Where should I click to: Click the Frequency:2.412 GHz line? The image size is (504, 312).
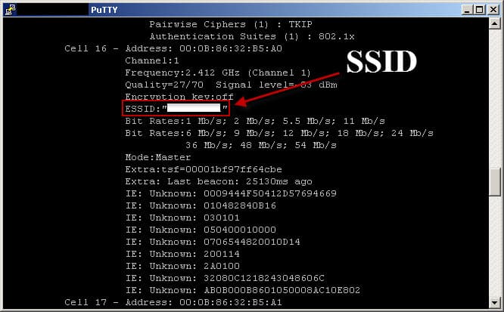tap(218, 73)
